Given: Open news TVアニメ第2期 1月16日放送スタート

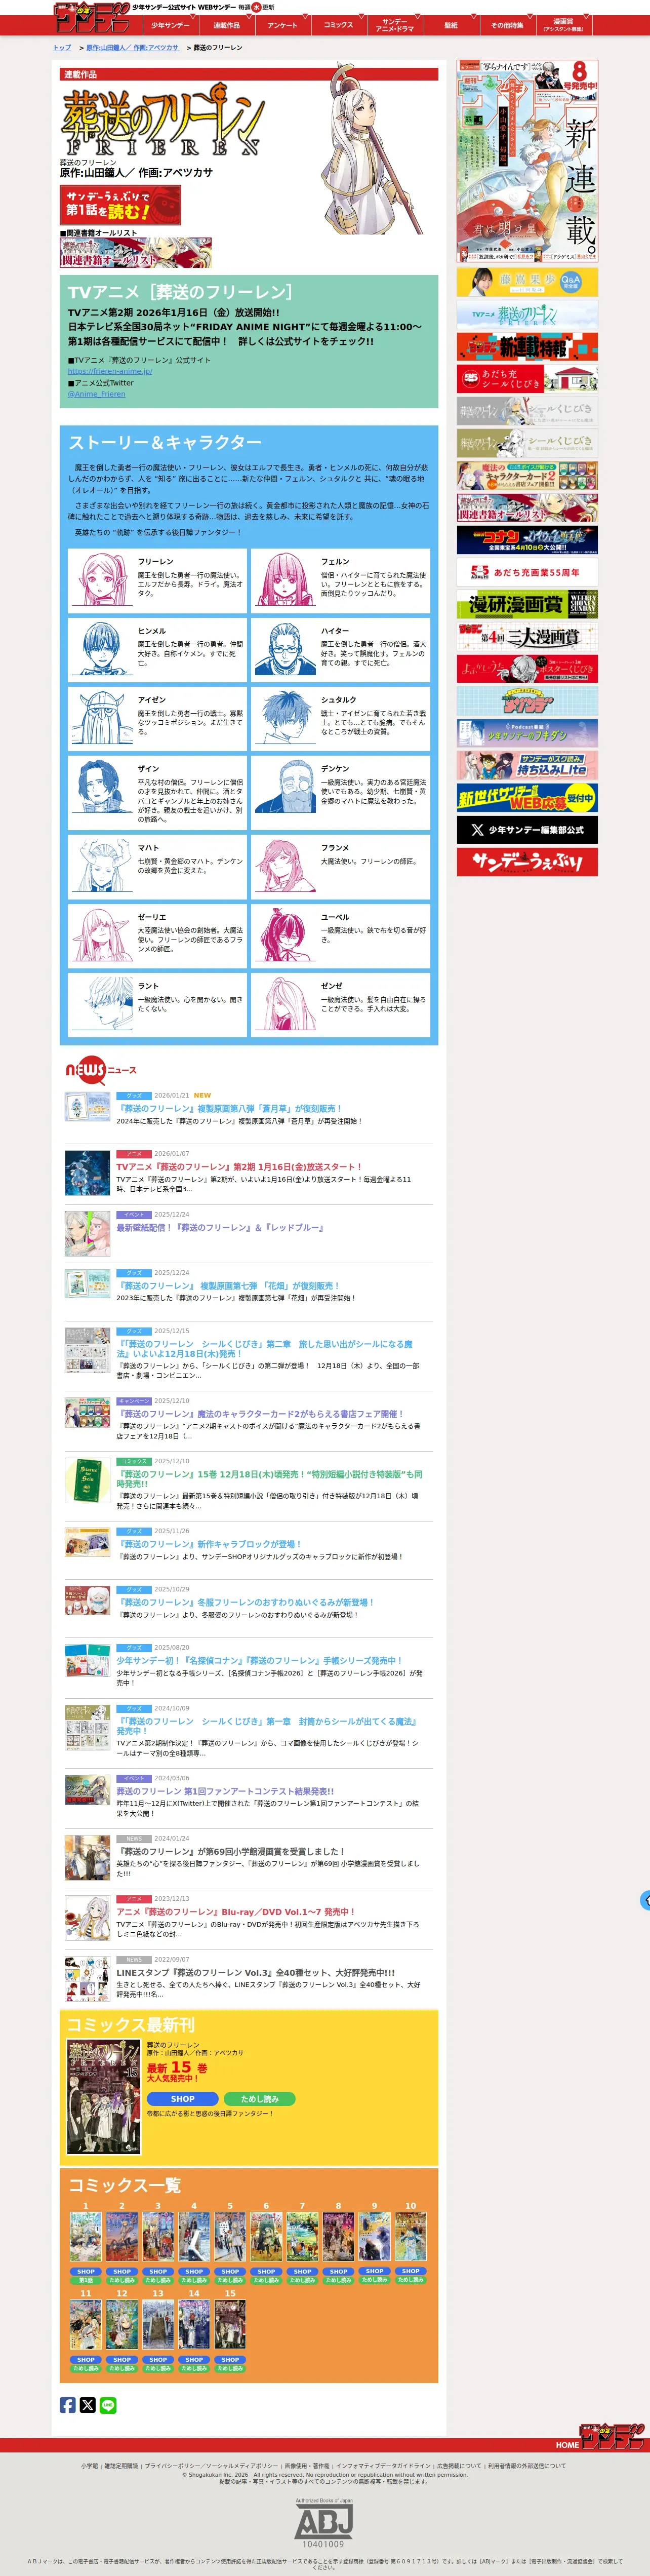Looking at the screenshot, I should 239,1166.
